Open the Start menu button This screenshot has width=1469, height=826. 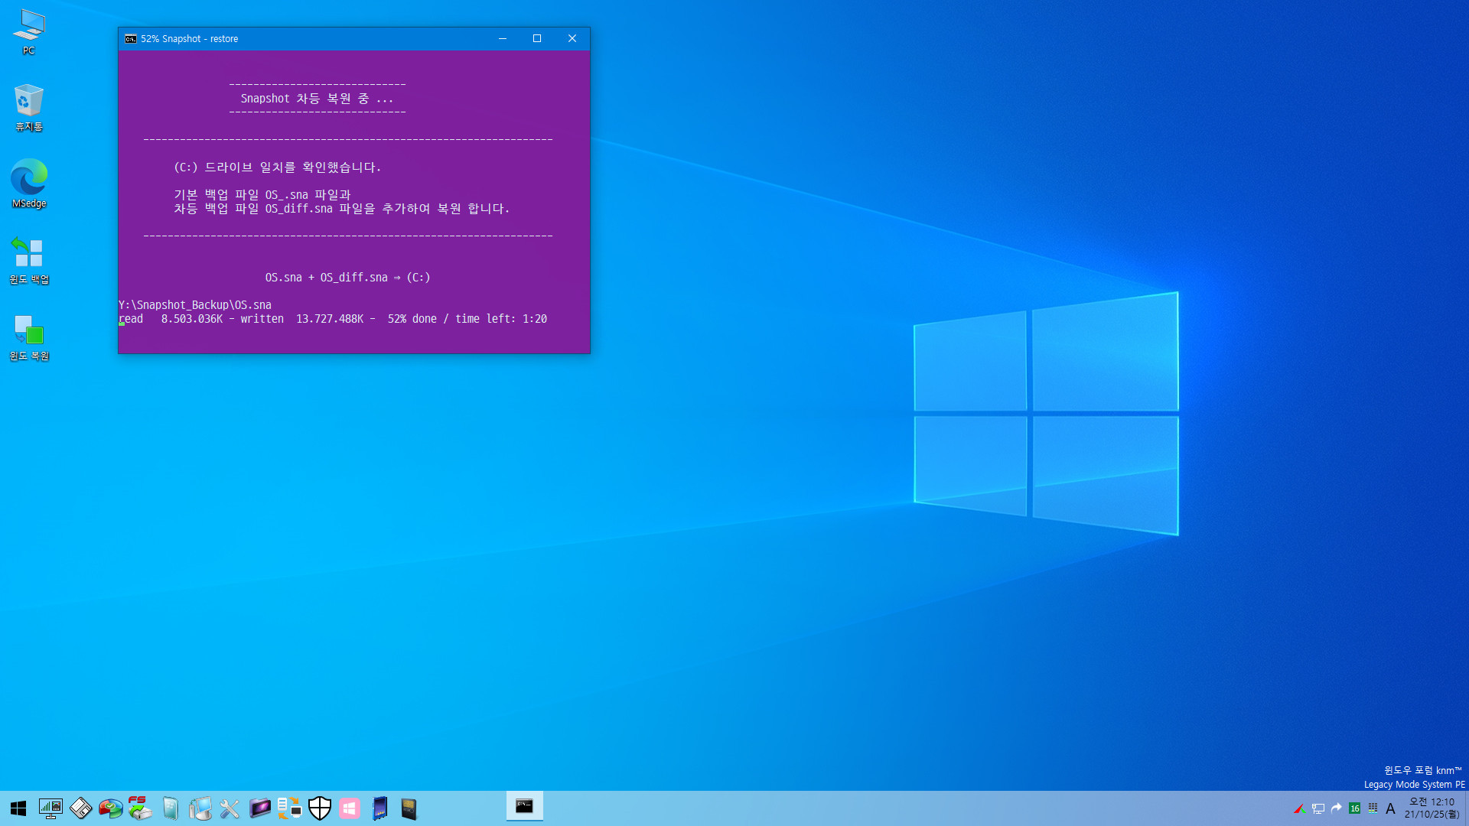tap(18, 808)
